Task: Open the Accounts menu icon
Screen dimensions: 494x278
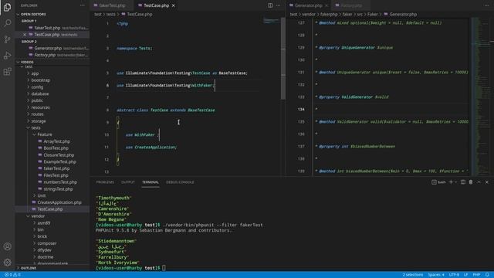Action: pos(7,246)
